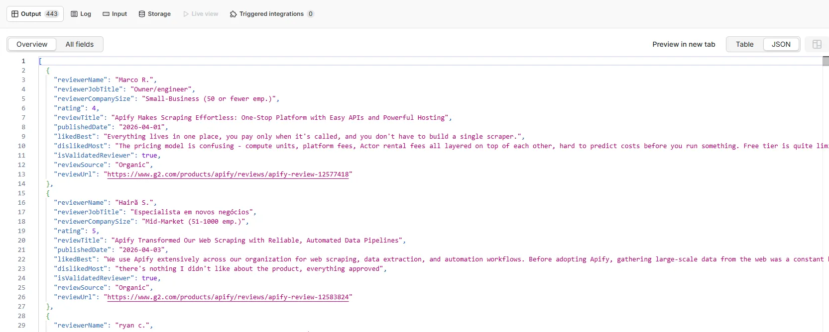The image size is (829, 332).
Task: Click the "ryan c." reviewer name value
Action: pos(132,326)
